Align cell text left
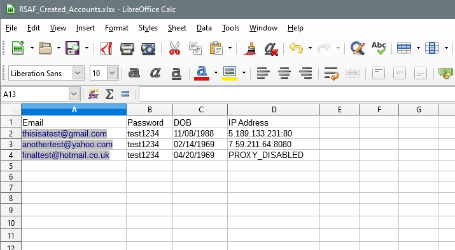Viewport: 455px width, 250px height. (x=263, y=73)
